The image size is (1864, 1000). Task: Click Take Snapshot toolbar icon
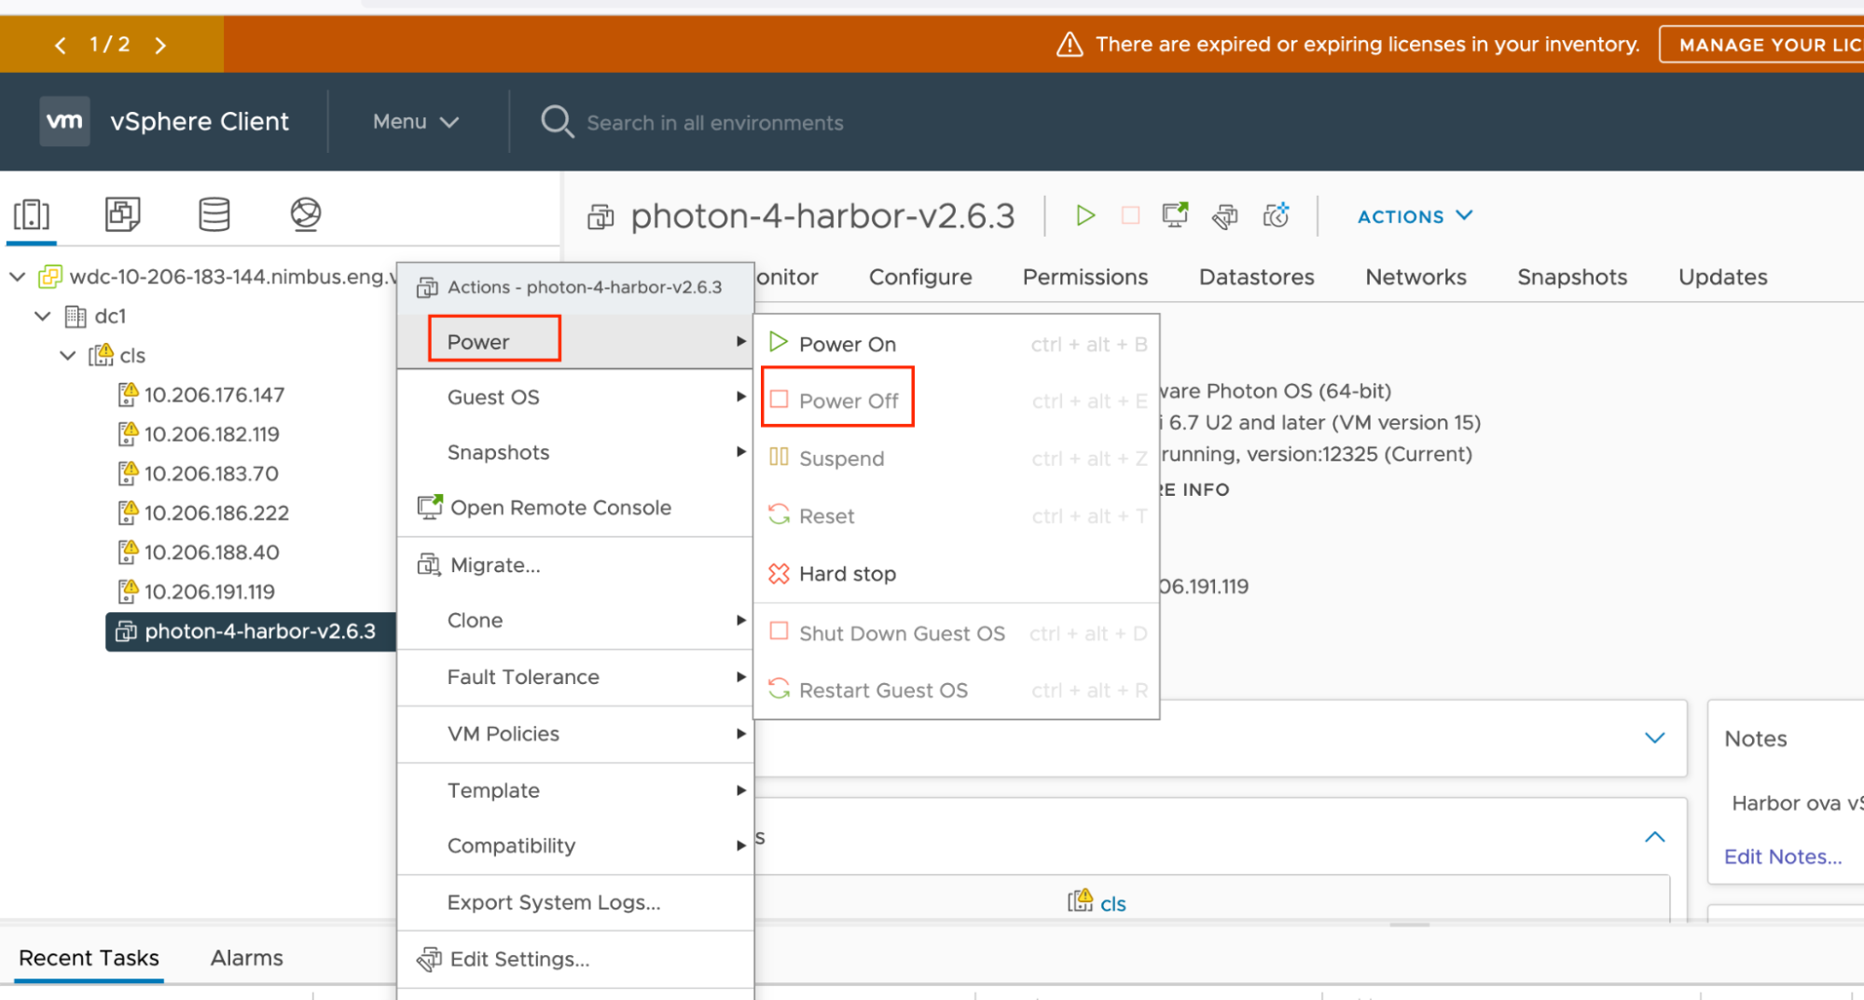tap(1276, 215)
